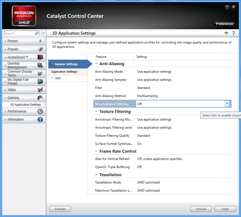
Task: Click the System Settings gear icon
Action: click(52, 64)
